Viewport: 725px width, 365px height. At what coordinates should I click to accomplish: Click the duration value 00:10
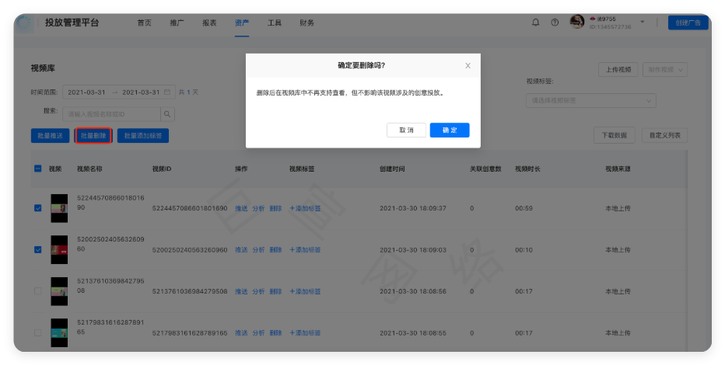click(x=524, y=250)
